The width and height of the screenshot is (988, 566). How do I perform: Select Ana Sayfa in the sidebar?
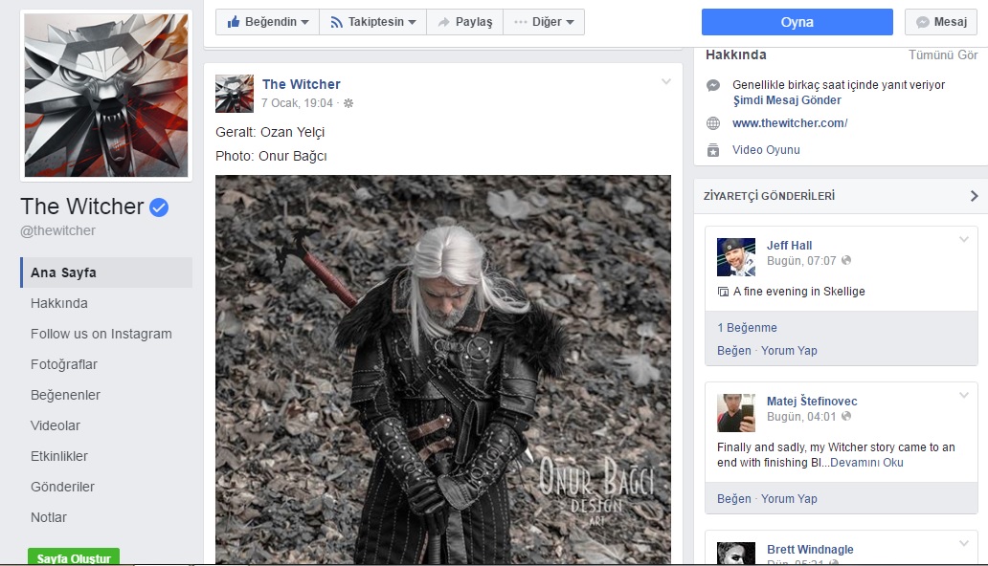pyautogui.click(x=106, y=272)
